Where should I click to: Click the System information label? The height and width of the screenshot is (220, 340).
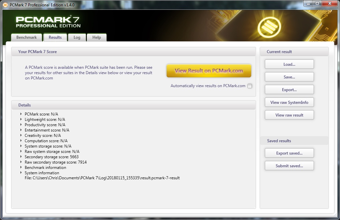click(42, 173)
